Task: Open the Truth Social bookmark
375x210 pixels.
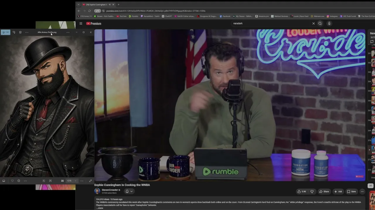Action: (x=348, y=16)
